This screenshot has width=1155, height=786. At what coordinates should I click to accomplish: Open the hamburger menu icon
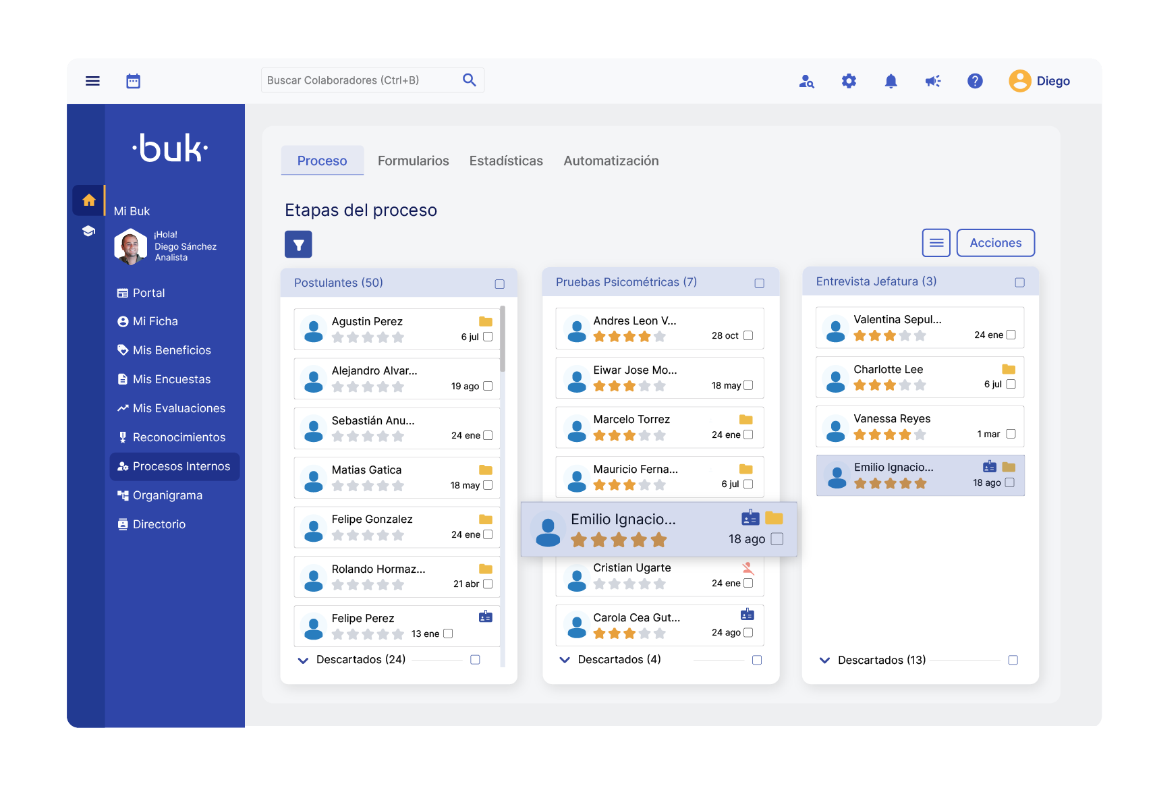coord(92,81)
